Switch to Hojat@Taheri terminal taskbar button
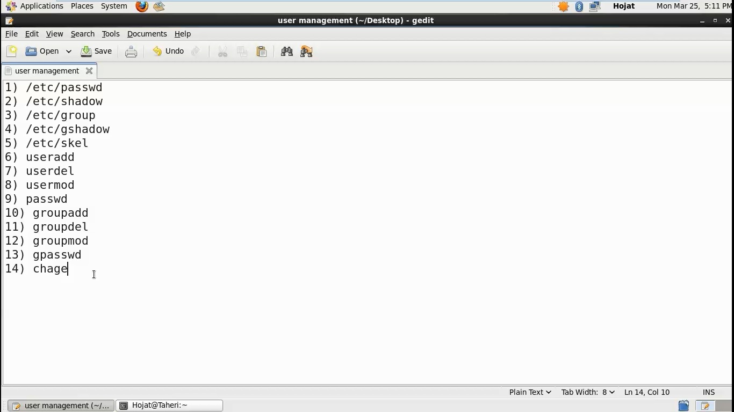734x412 pixels. tap(169, 406)
